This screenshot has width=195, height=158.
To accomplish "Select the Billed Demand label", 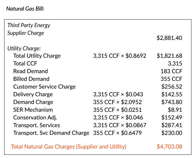I will click(31, 79).
